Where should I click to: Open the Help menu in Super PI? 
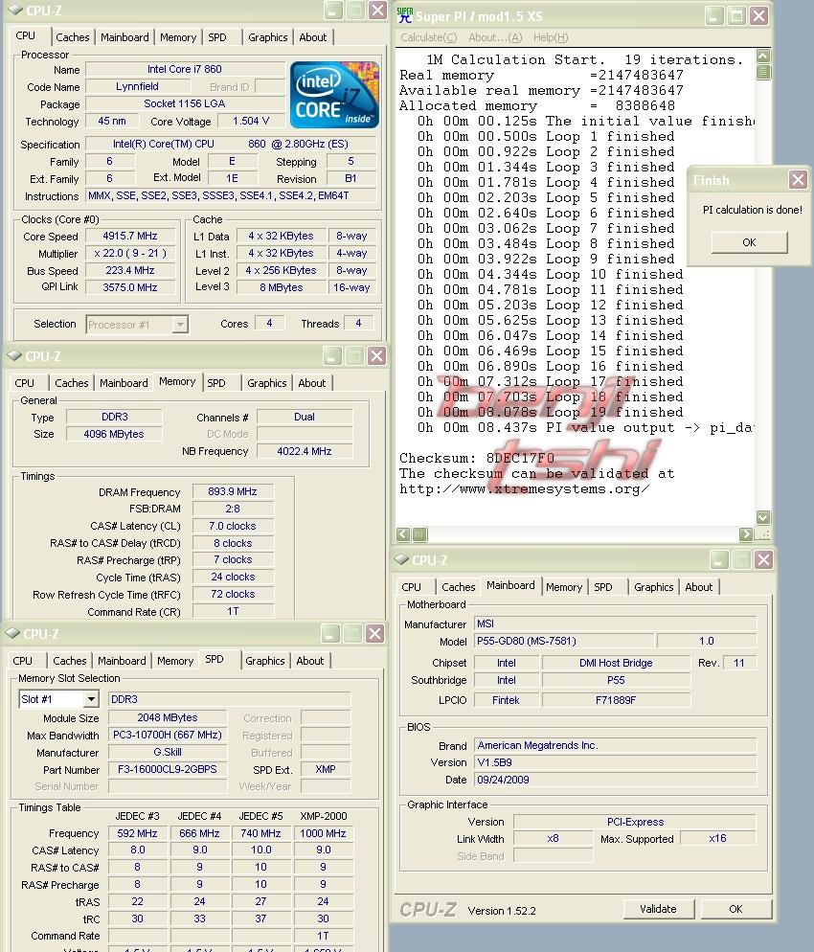click(x=551, y=37)
